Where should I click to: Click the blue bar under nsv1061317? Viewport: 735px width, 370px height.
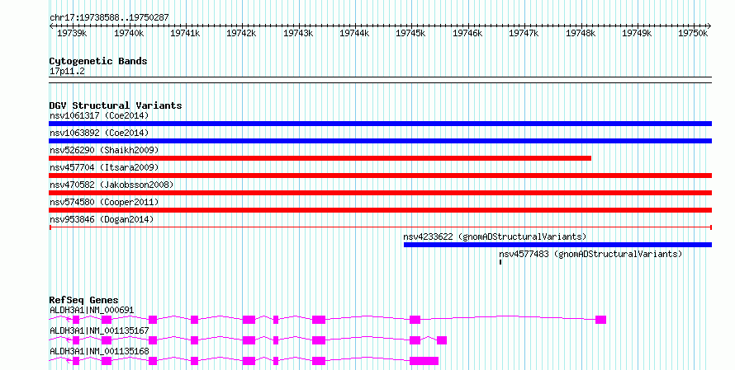pos(380,124)
